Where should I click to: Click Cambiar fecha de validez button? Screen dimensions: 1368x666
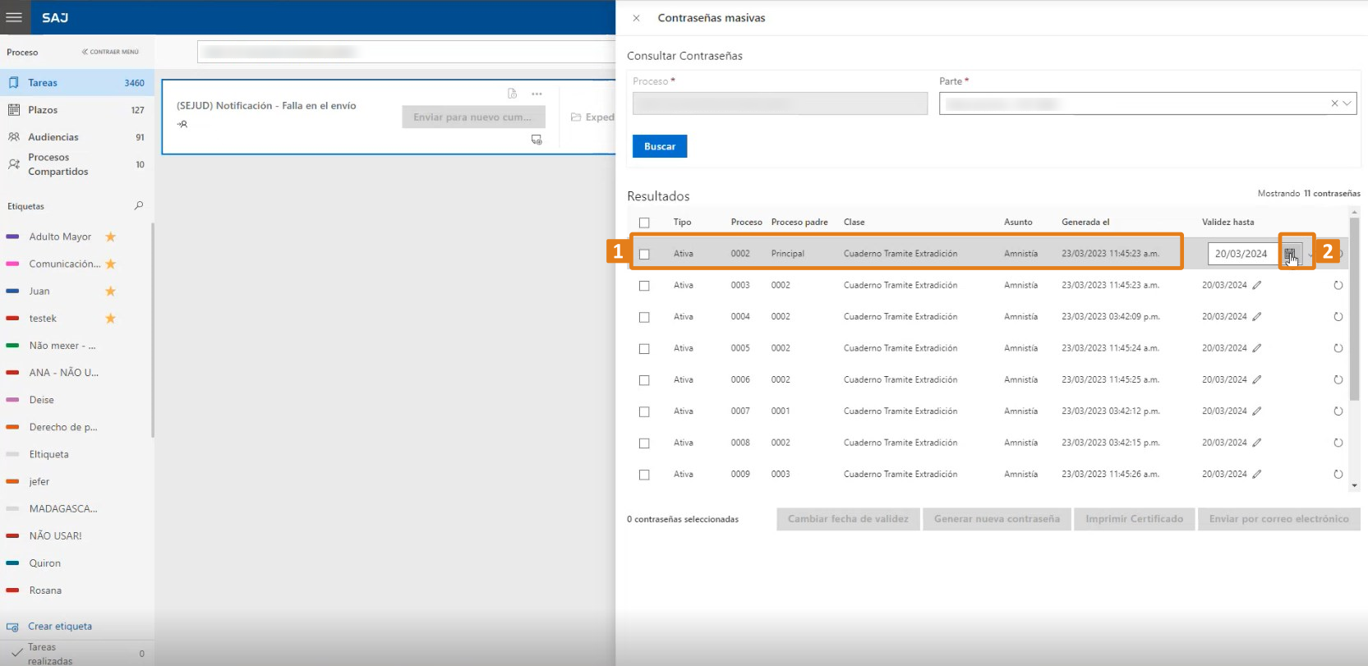(x=848, y=519)
